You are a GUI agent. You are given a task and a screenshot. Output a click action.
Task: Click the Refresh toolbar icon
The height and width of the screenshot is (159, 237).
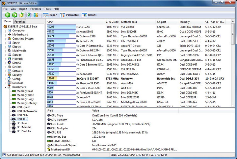(29, 15)
